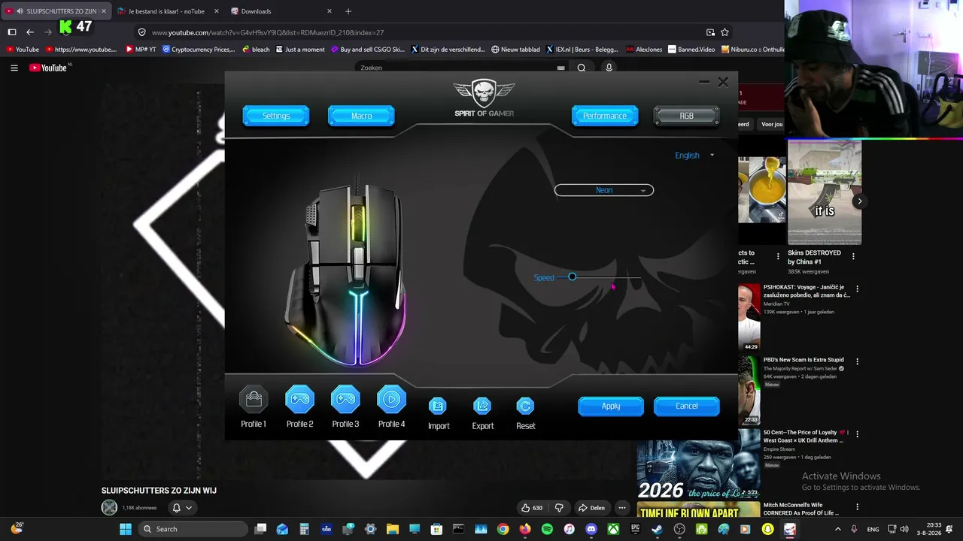This screenshot has height=541, width=963.
Task: Open Steam from the taskbar
Action: click(x=658, y=529)
